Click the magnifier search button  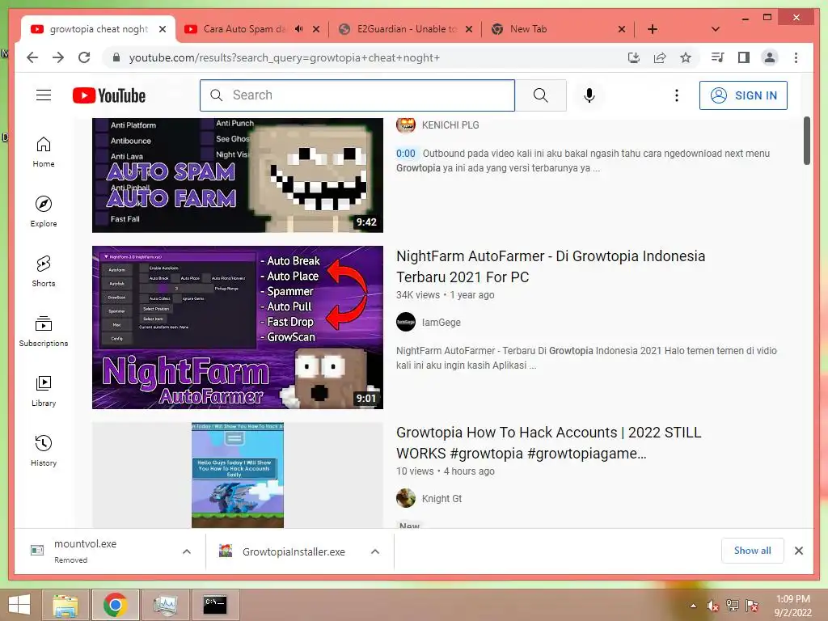click(540, 95)
